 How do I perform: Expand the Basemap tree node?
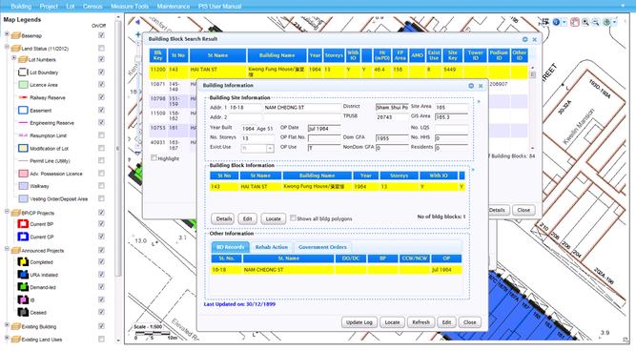point(7,34)
